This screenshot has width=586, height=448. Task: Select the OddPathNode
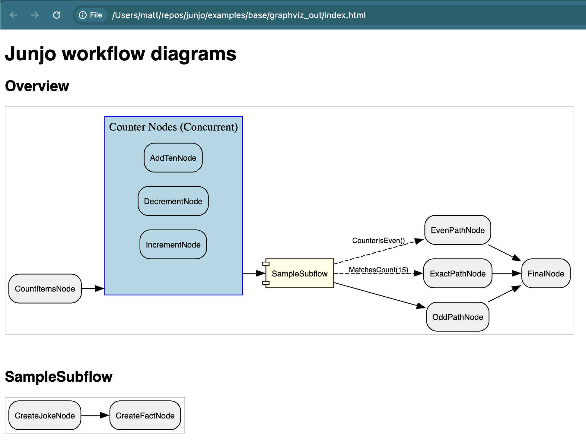point(457,317)
